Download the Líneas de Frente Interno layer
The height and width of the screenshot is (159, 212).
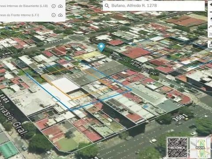coord(60,15)
